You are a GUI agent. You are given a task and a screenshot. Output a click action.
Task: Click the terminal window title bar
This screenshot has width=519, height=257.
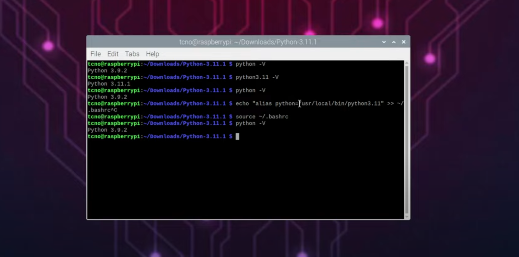point(248,42)
